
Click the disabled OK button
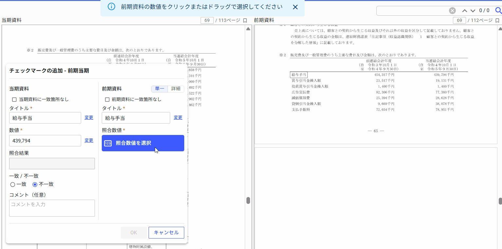(x=134, y=233)
